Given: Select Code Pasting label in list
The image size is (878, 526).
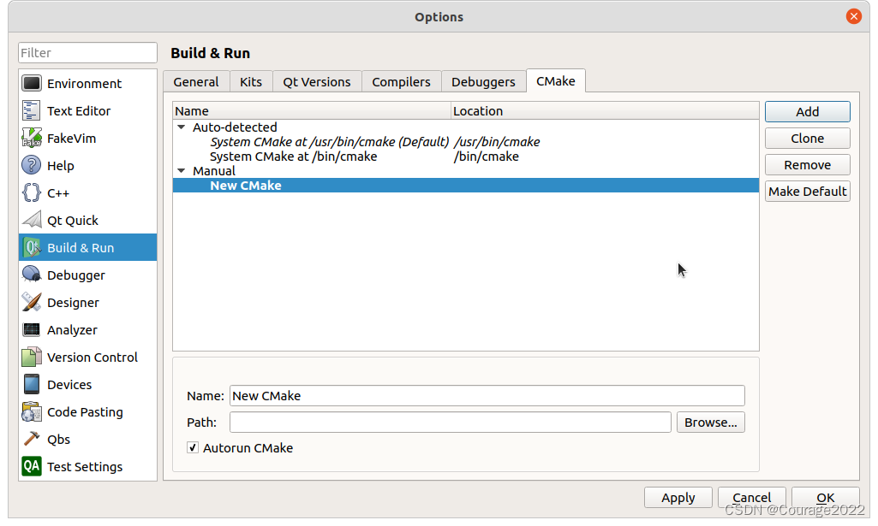Looking at the screenshot, I should click(85, 412).
